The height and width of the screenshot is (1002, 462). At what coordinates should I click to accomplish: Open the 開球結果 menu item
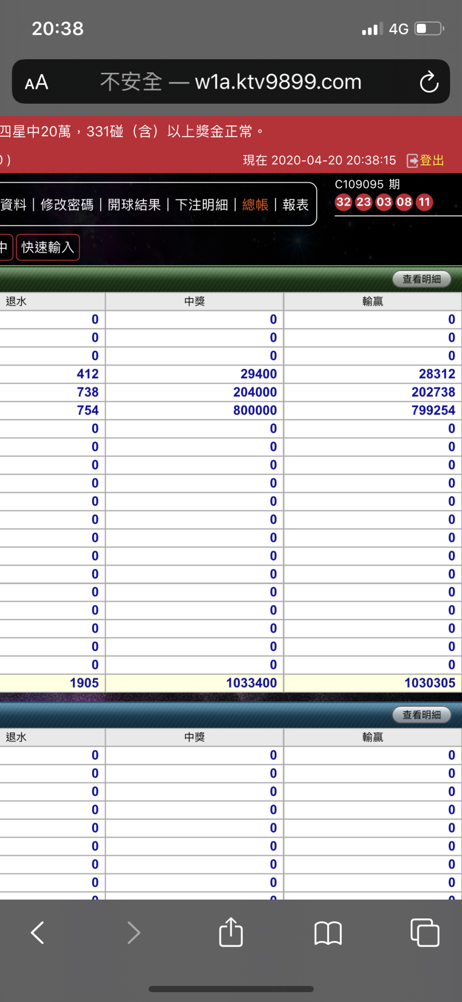(x=134, y=205)
